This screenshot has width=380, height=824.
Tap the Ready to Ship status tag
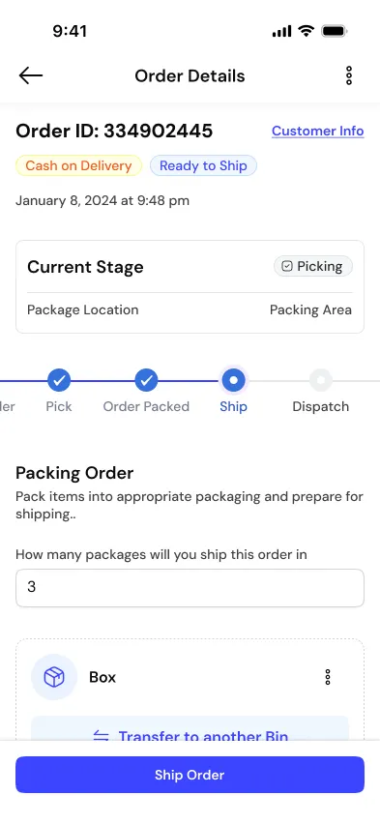tap(203, 165)
